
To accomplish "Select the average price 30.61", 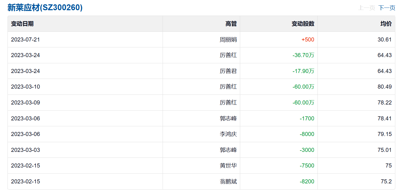I will 384,40.
